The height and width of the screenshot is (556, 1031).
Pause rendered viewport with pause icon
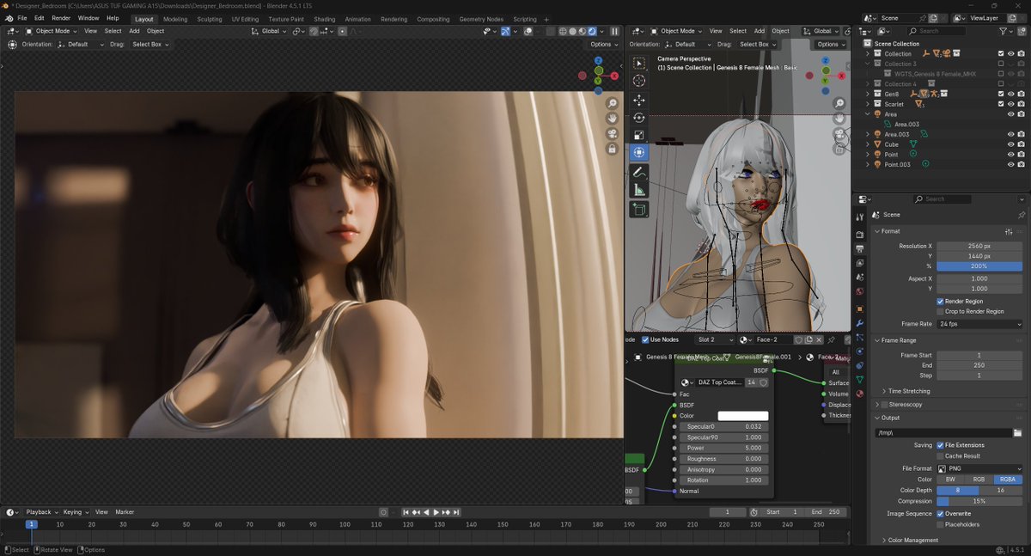(x=614, y=31)
